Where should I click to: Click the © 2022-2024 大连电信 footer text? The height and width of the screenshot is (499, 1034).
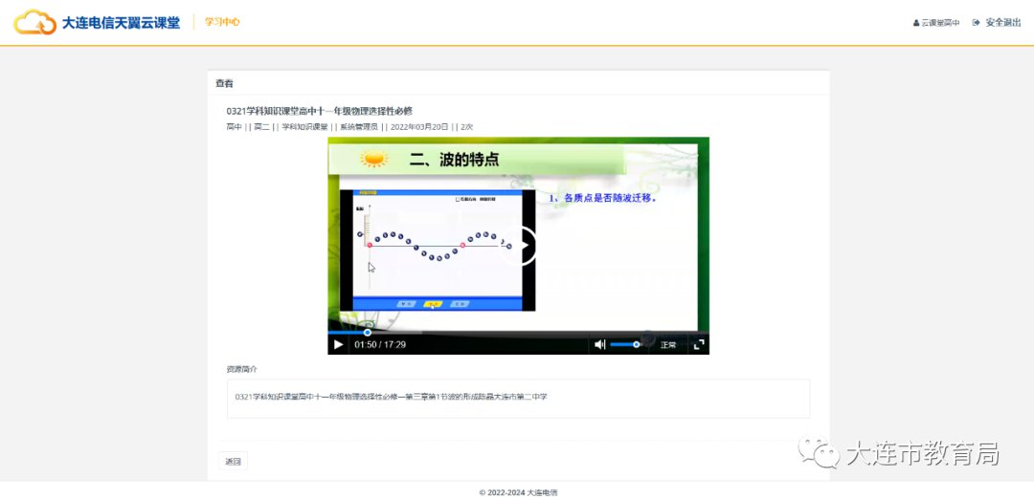(518, 492)
